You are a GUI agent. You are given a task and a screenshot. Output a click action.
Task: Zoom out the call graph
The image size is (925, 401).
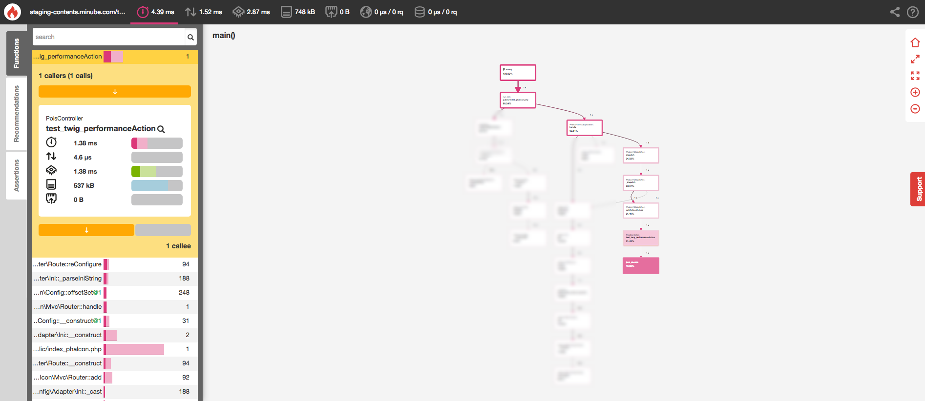[915, 109]
